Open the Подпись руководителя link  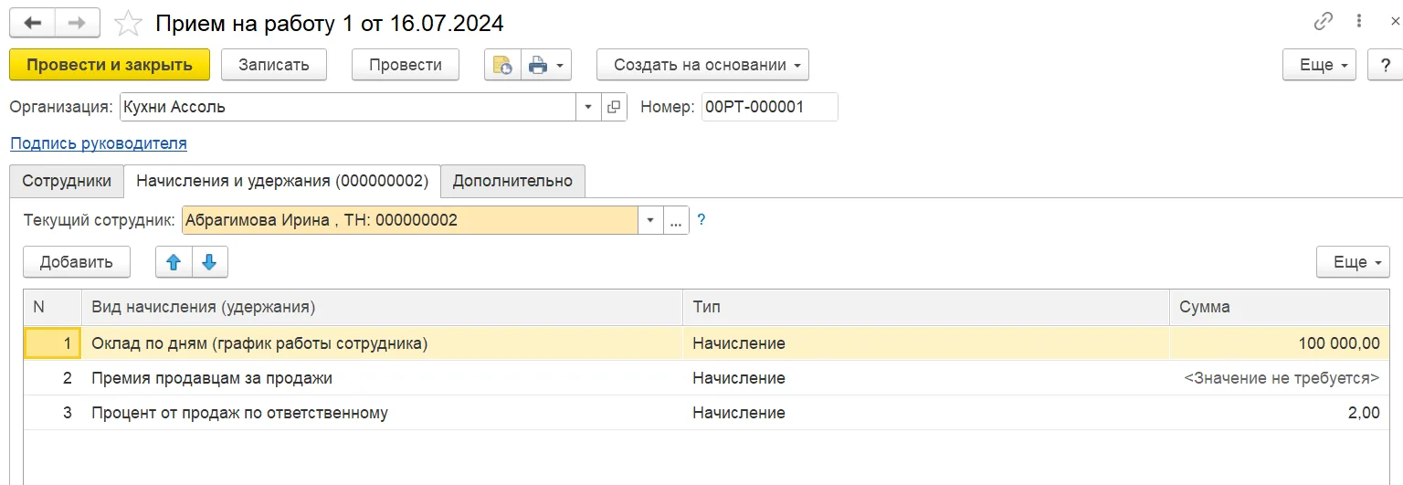pos(99,143)
